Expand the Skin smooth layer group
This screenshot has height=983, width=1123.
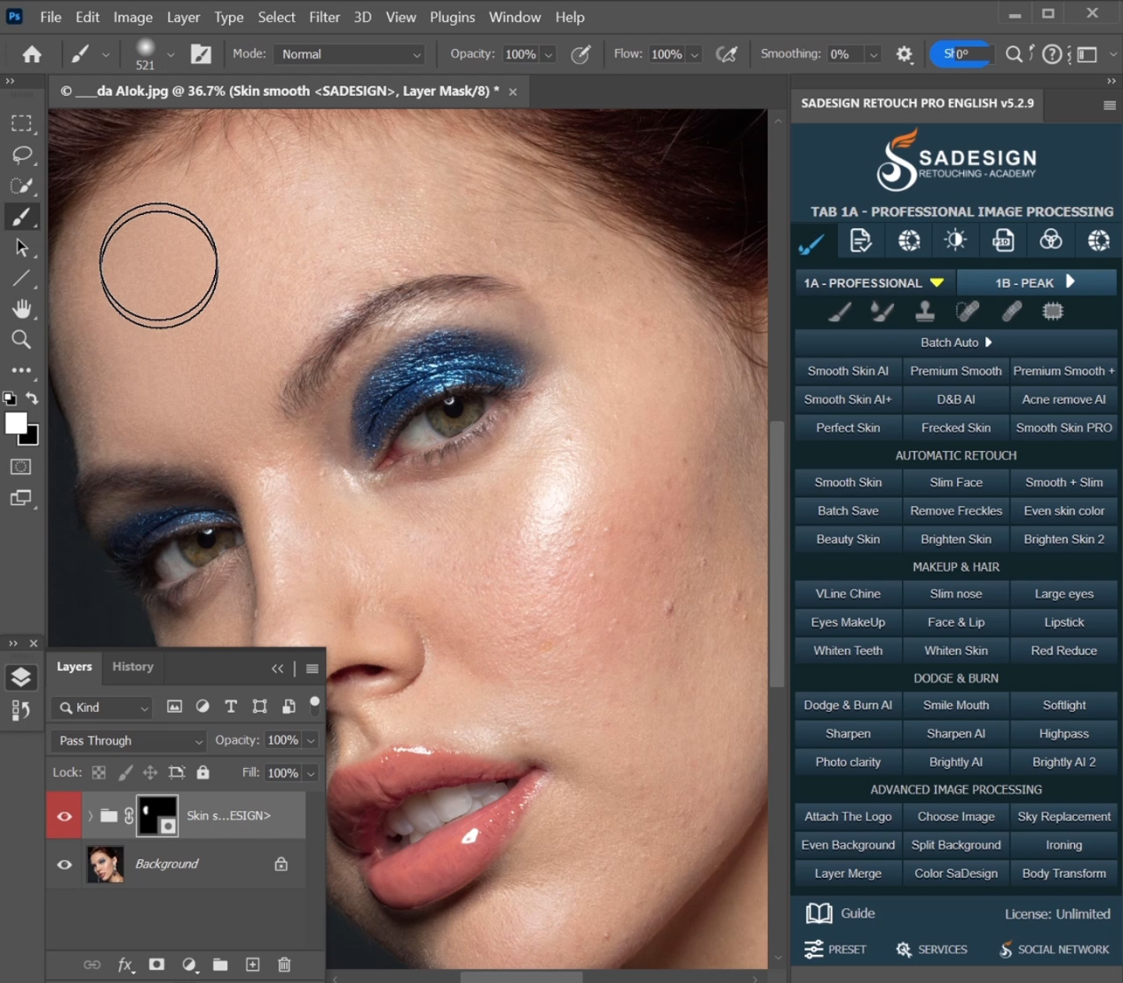point(90,816)
